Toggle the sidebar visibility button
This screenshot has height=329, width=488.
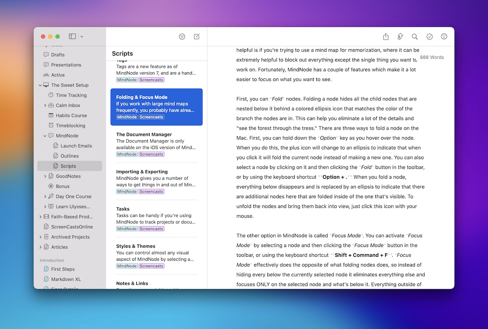click(72, 37)
